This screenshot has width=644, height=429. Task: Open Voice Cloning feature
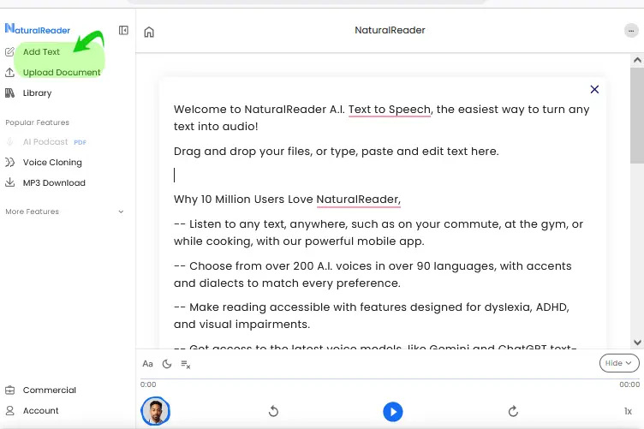pos(52,163)
